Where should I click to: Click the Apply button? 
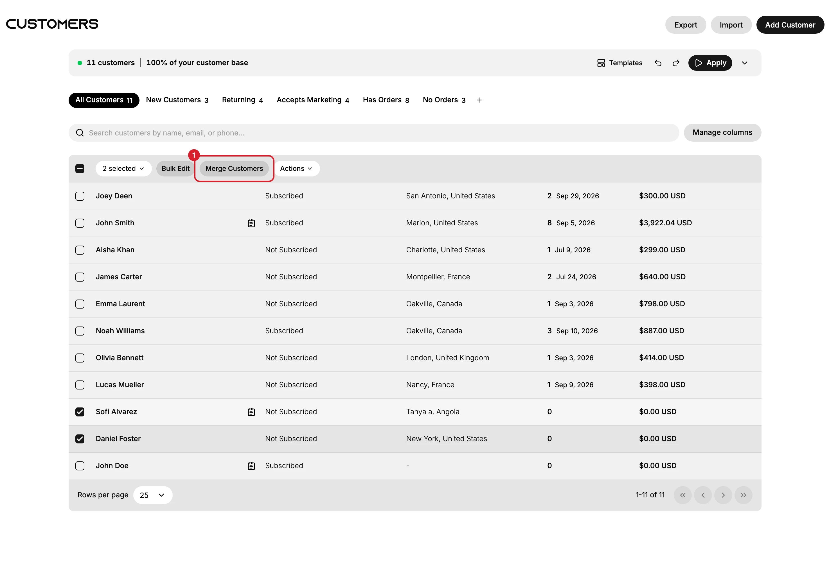pyautogui.click(x=710, y=63)
